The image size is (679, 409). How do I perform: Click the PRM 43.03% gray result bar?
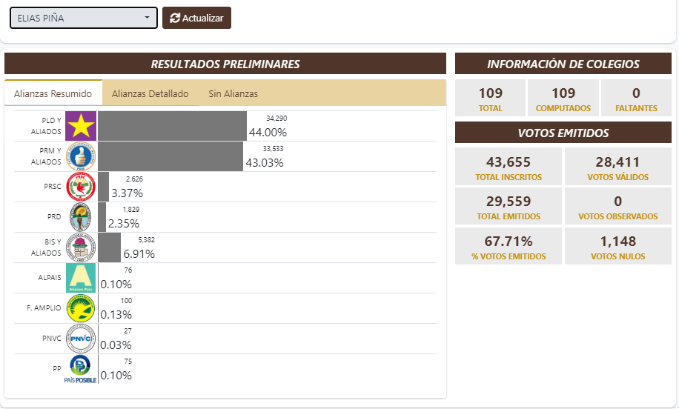tap(170, 156)
